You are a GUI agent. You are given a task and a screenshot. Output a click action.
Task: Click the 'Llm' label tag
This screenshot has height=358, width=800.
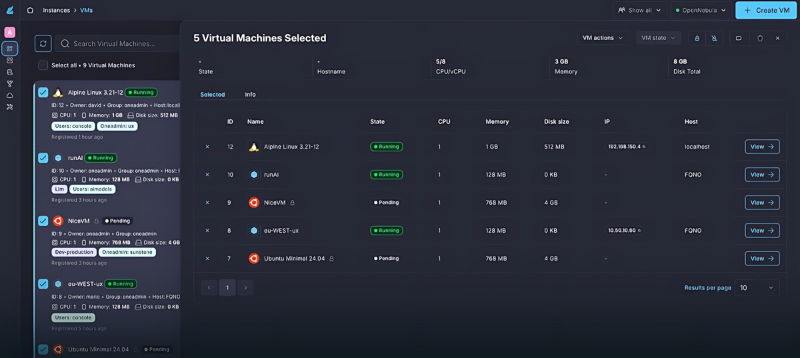[59, 189]
